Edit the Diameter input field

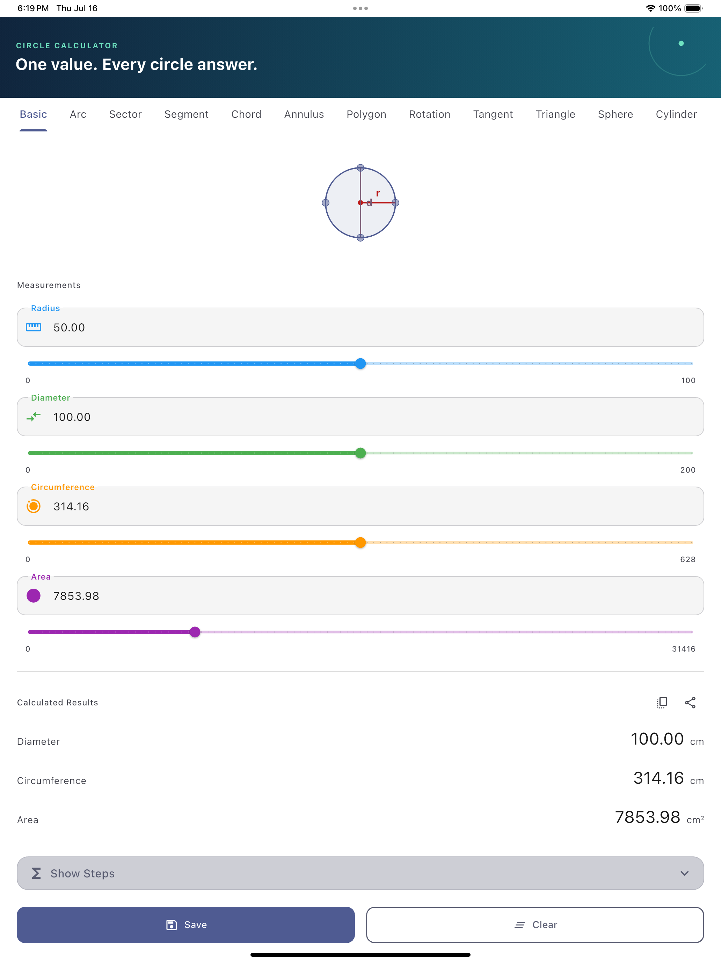pyautogui.click(x=360, y=417)
